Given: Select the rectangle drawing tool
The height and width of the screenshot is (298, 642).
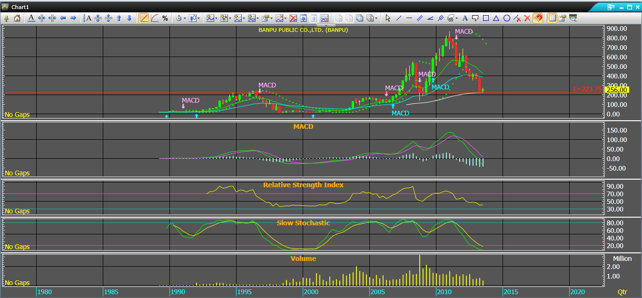Looking at the screenshot, I should coord(486,18).
